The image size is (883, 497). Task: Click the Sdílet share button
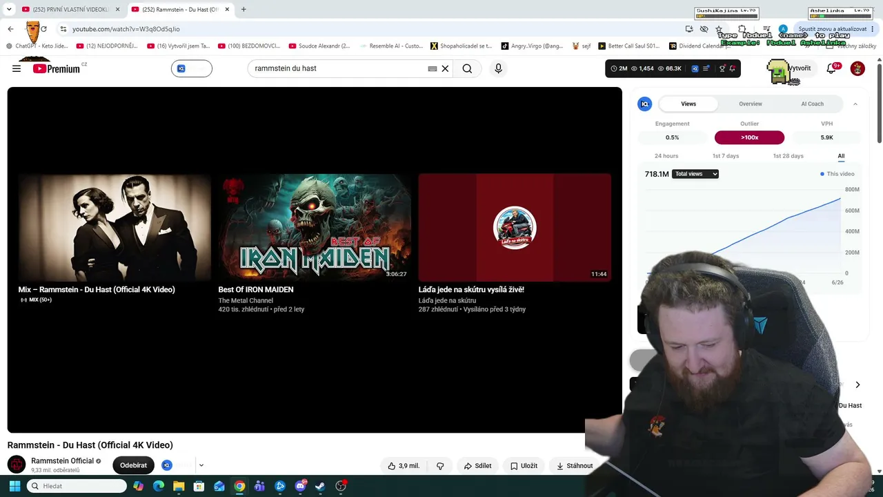pos(477,466)
